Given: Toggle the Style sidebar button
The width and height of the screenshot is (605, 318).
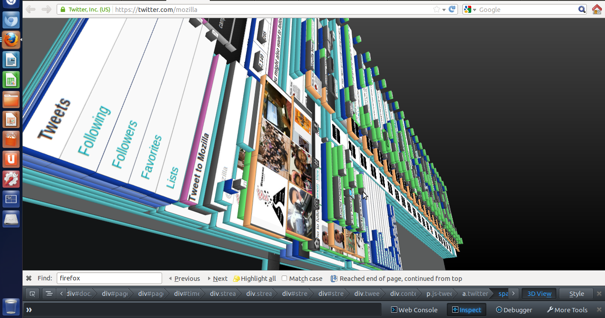Looking at the screenshot, I should pyautogui.click(x=577, y=294).
